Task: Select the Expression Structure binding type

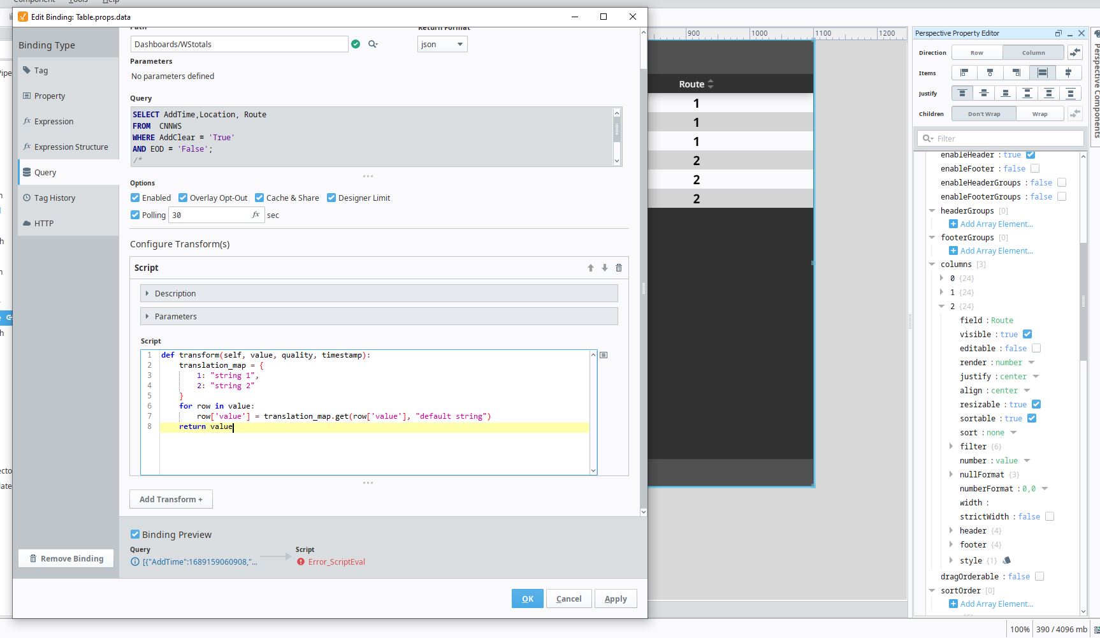Action: [x=68, y=147]
